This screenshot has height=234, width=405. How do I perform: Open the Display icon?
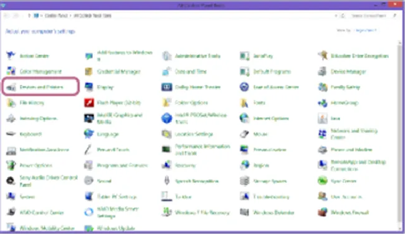click(89, 87)
